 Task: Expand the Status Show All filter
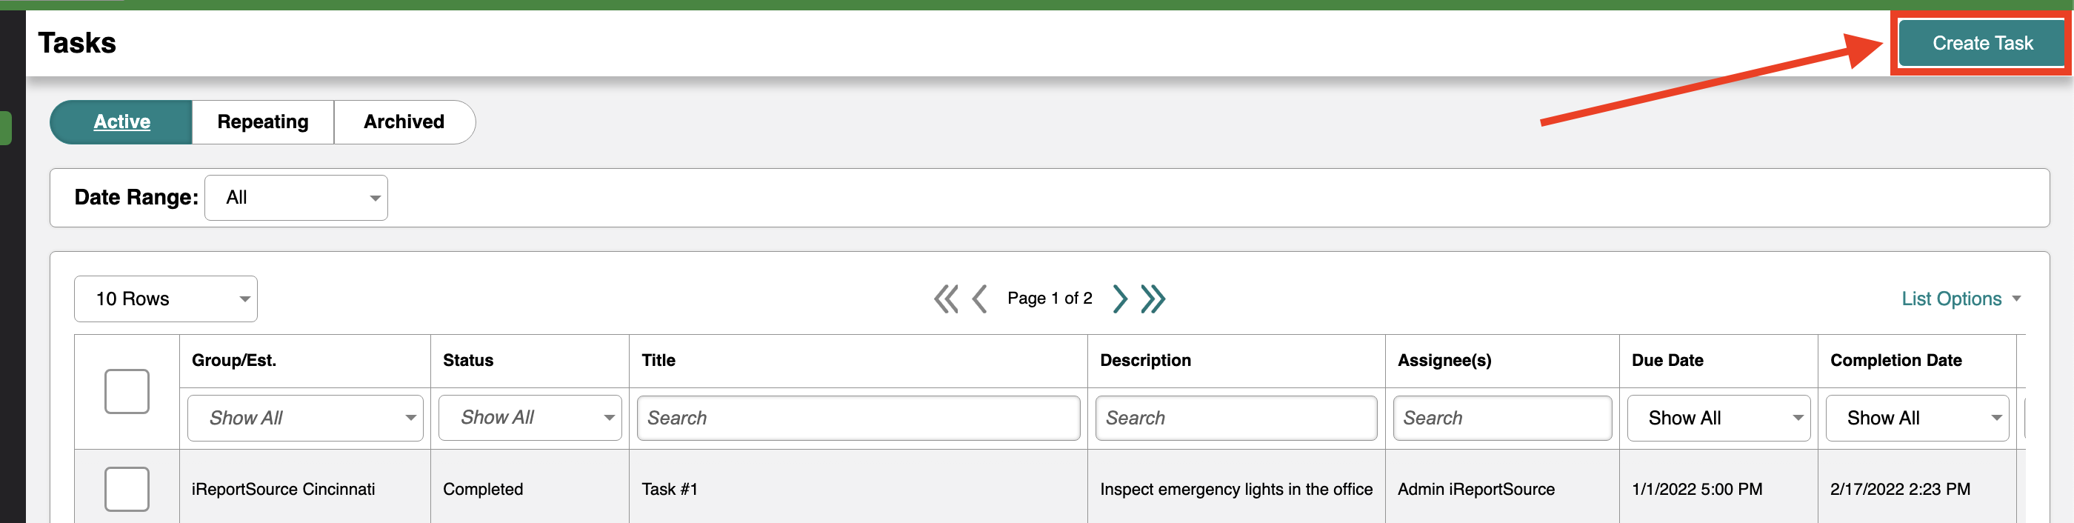(x=530, y=418)
